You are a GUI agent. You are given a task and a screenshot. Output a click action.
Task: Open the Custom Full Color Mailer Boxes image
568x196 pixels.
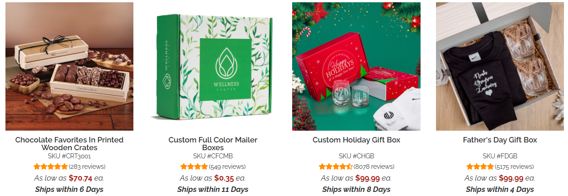[x=213, y=66]
